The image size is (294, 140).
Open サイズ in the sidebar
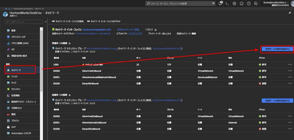[x=22, y=83]
